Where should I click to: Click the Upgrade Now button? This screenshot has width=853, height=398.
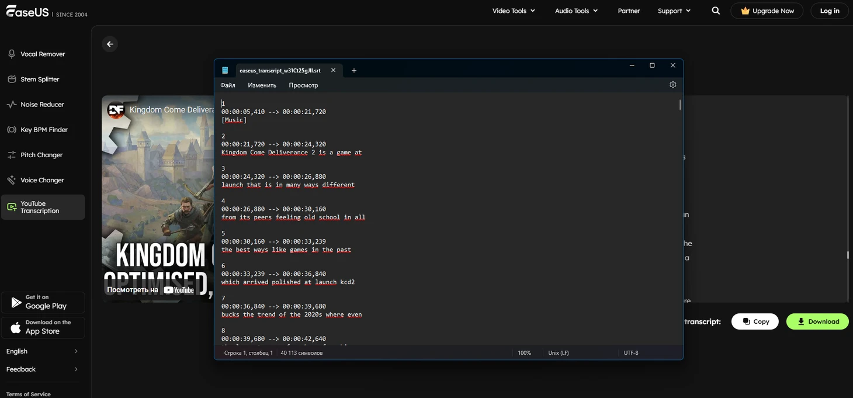[x=767, y=11]
